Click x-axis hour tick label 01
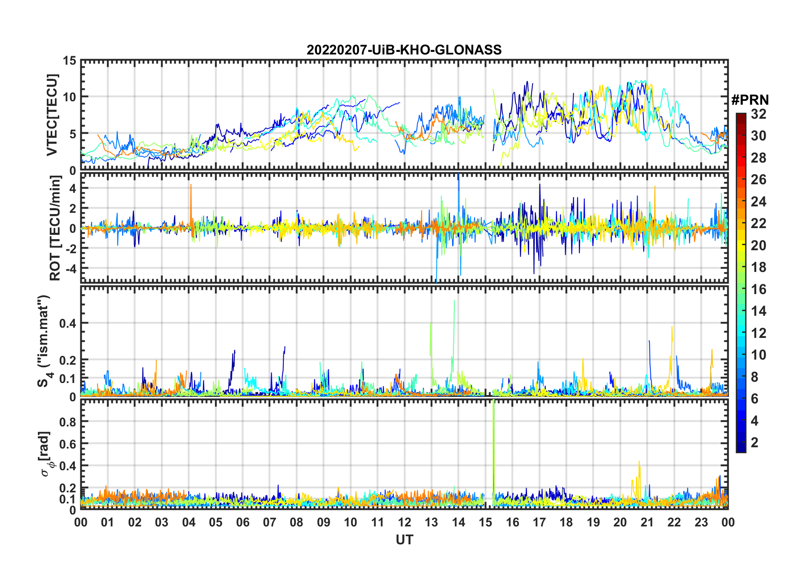809x566 pixels. coord(108,522)
